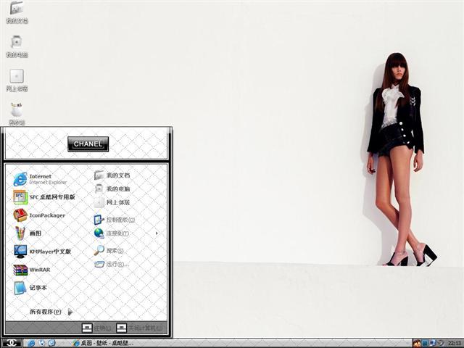The width and height of the screenshot is (464, 348).
Task: Open 控制面板 (Control Panel) in the start menu
Action: coord(115,220)
